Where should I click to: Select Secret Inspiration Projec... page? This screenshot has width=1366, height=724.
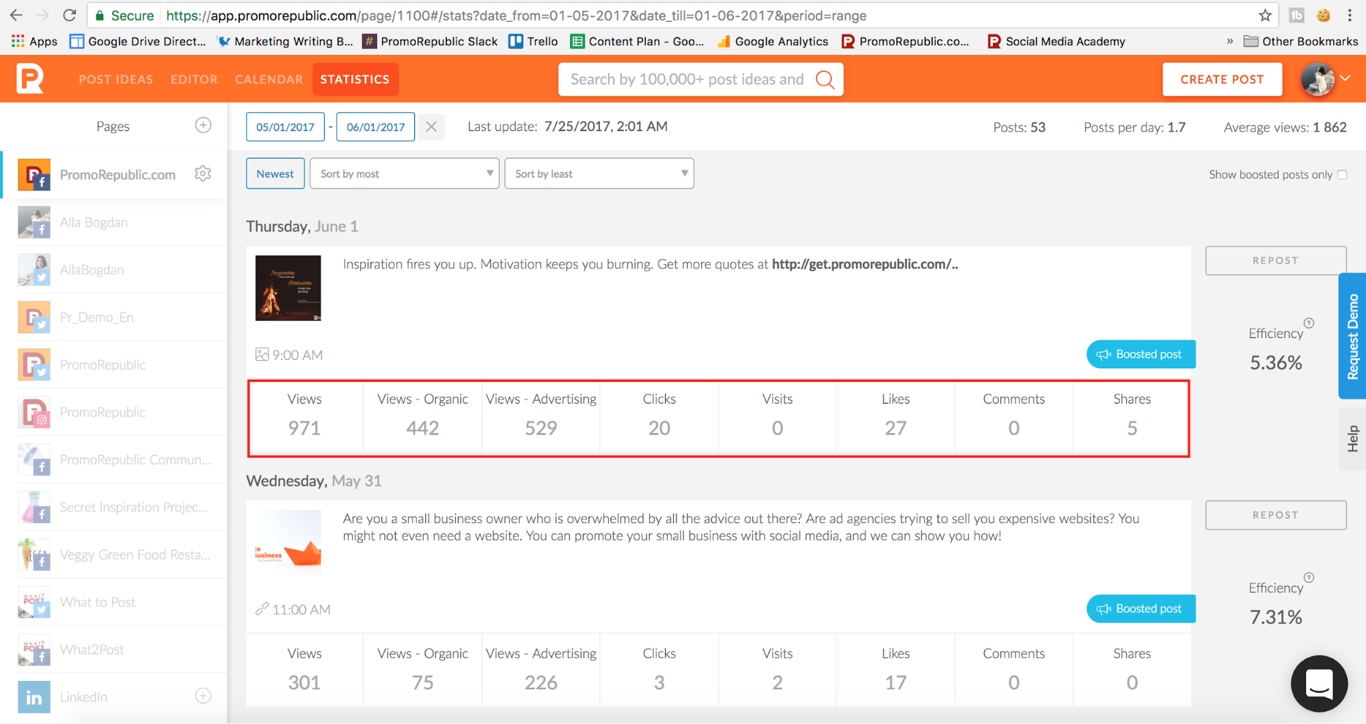(x=114, y=507)
